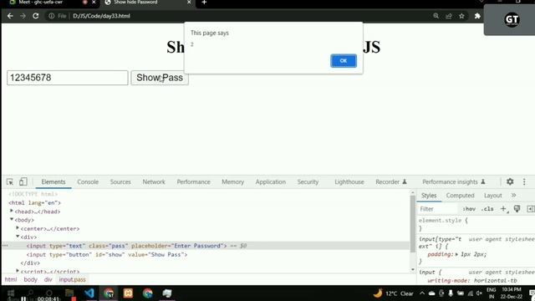535x301 pixels.
Task: Select the input type="button" DOM row
Action: (206, 254)
